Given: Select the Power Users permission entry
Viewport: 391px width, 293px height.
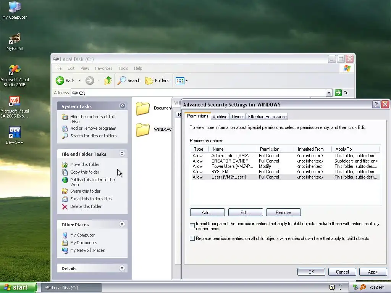Looking at the screenshot, I should [x=285, y=166].
